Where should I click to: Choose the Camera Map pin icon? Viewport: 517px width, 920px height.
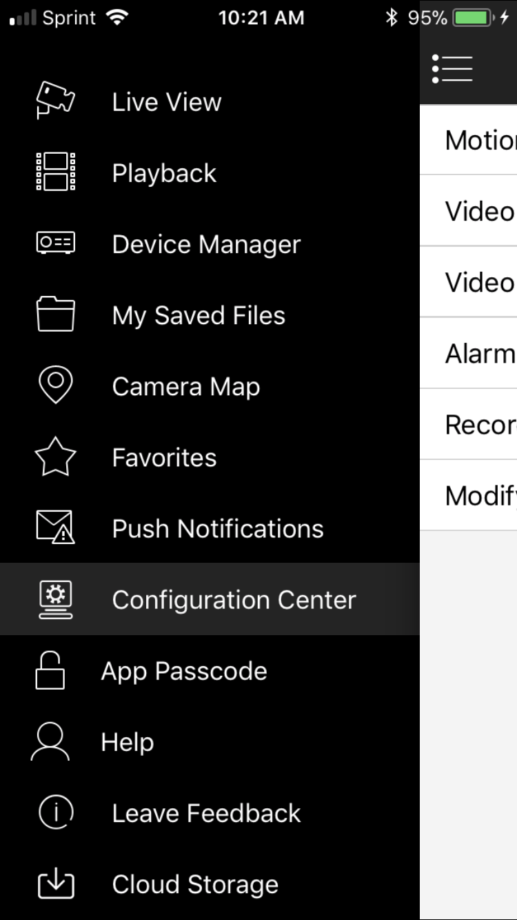(x=55, y=385)
